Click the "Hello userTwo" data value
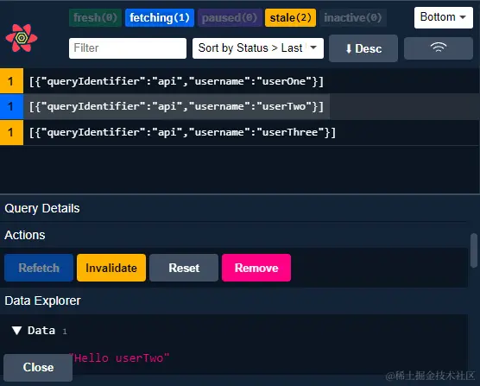 tap(119, 358)
